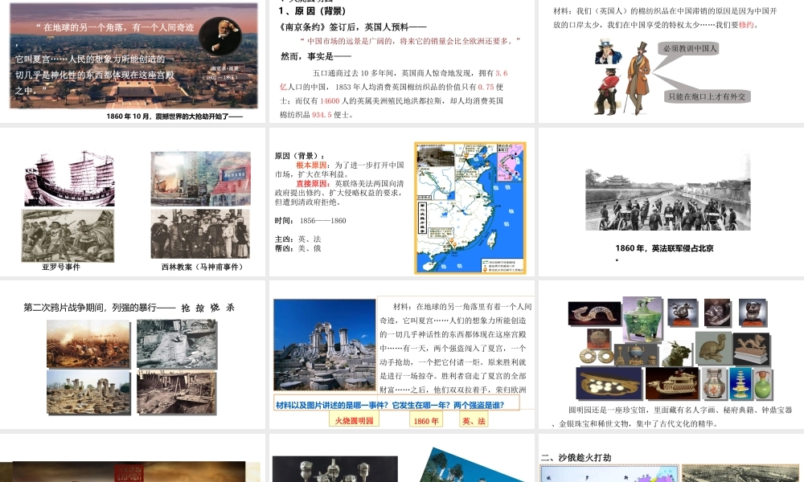Click the red label "根本原因"
804x482 pixels.
click(311, 165)
